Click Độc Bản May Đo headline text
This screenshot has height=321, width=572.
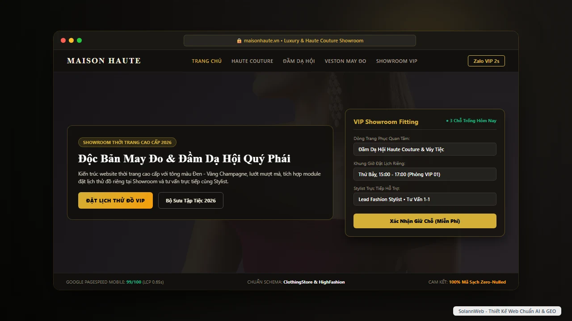[184, 159]
